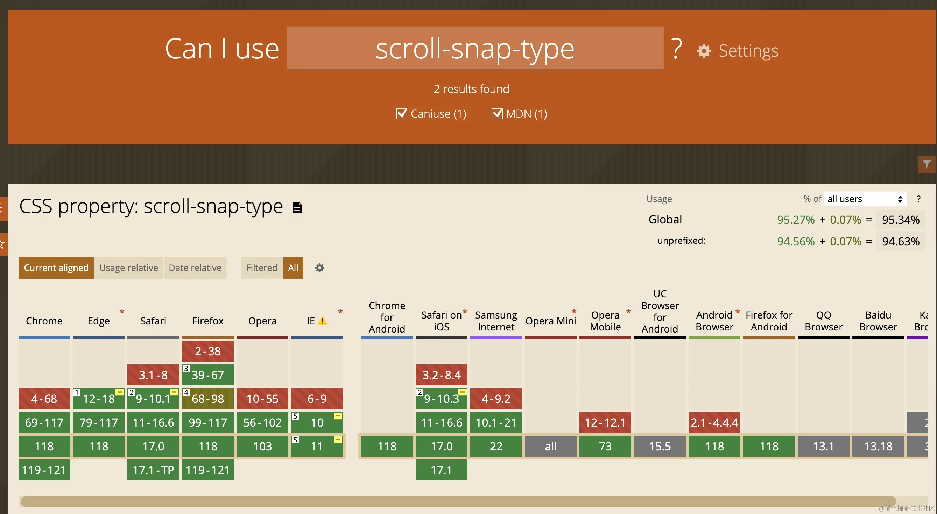Click the prefix flag on IE 11 cell
Screen dimensions: 937x514
(x=338, y=440)
